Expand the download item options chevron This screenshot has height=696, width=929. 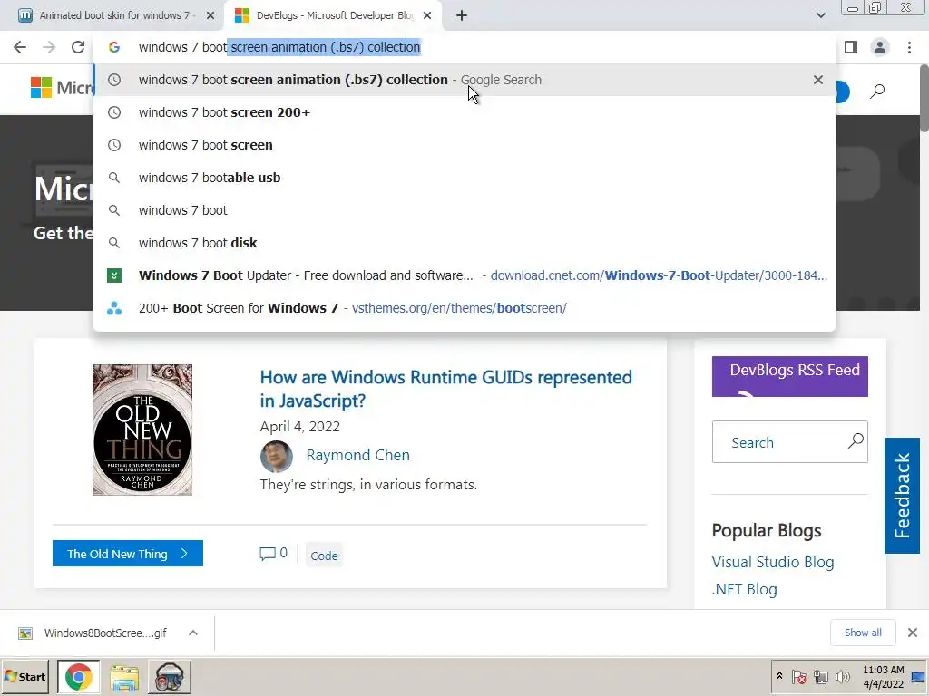(193, 633)
